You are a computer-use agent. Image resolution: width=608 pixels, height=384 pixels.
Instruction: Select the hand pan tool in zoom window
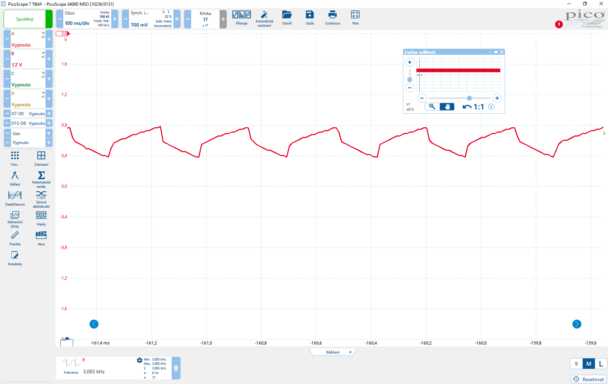447,107
